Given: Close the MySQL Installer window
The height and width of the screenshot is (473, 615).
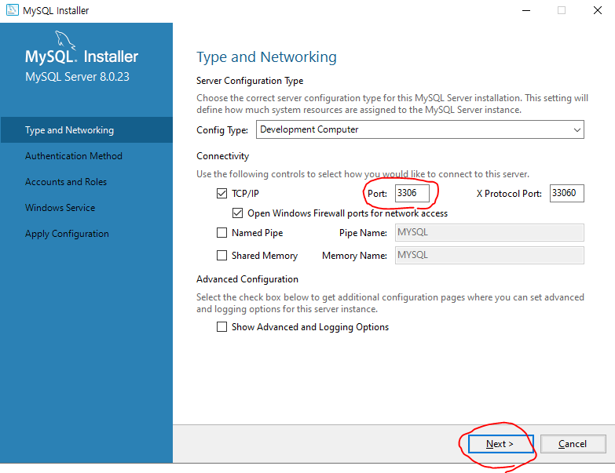Looking at the screenshot, I should (598, 10).
